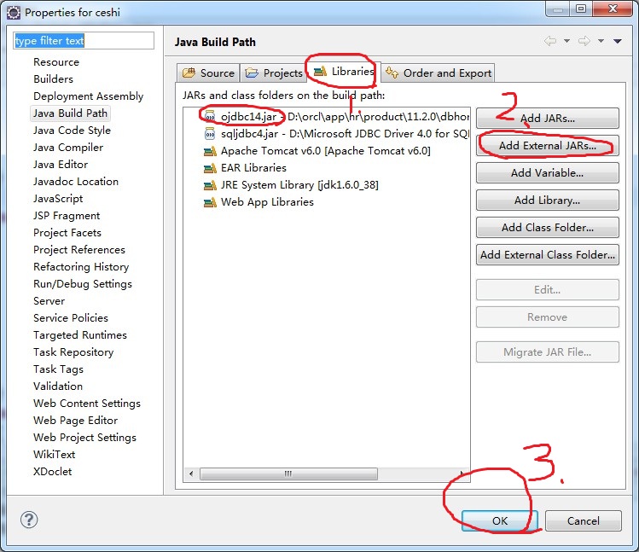
Task: Select Targeted Runtimes page
Action: point(80,335)
